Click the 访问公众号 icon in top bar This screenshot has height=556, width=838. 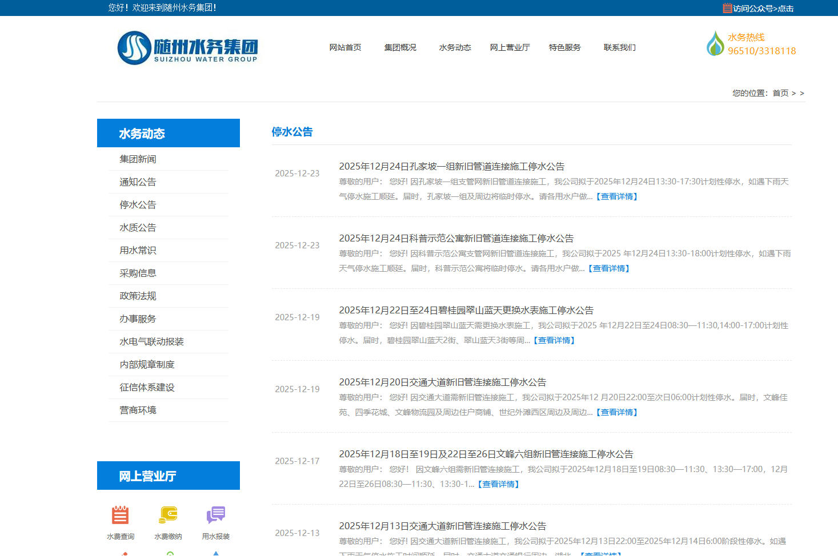tap(727, 8)
